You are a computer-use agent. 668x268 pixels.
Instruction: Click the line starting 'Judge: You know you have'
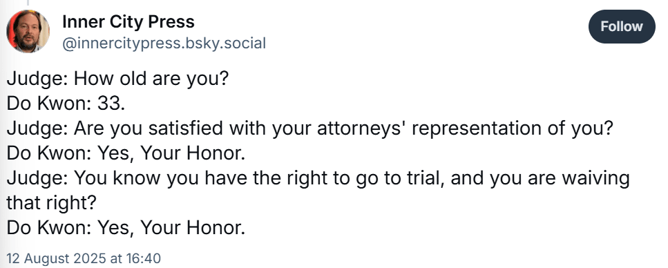pos(318,179)
